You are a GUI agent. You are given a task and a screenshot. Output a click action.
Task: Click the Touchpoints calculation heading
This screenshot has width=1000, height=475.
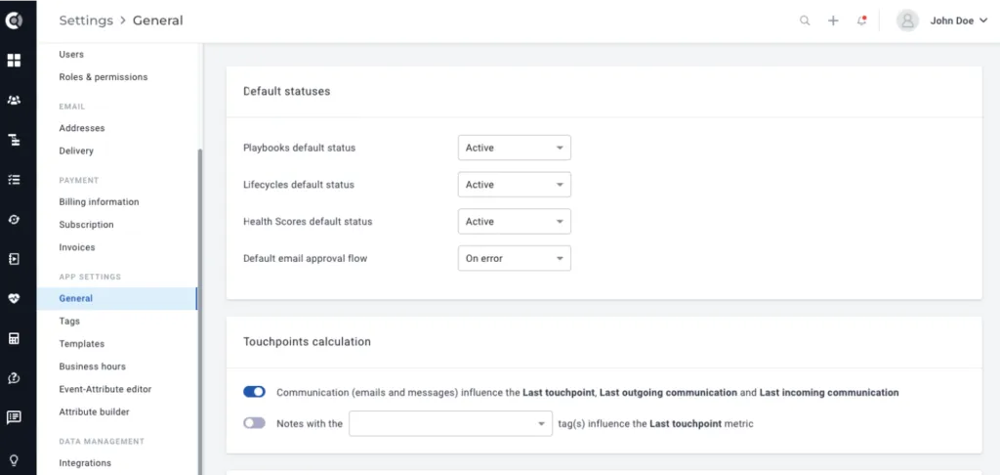point(307,341)
